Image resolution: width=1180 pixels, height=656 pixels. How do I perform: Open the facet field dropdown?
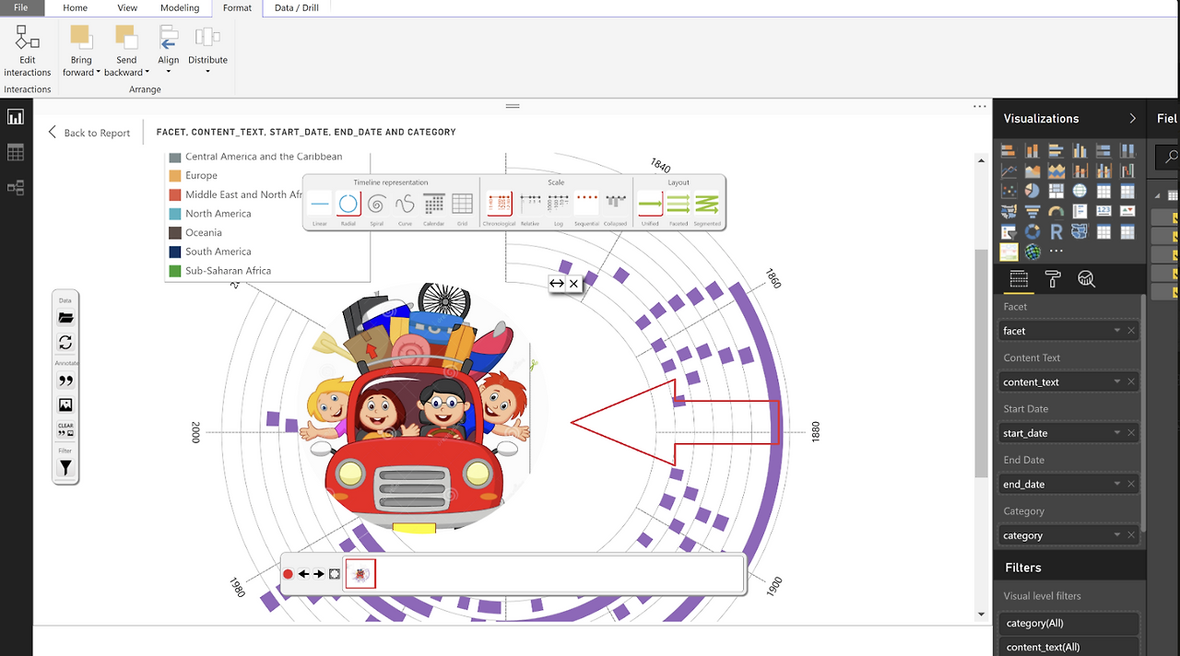pyautogui.click(x=1116, y=331)
